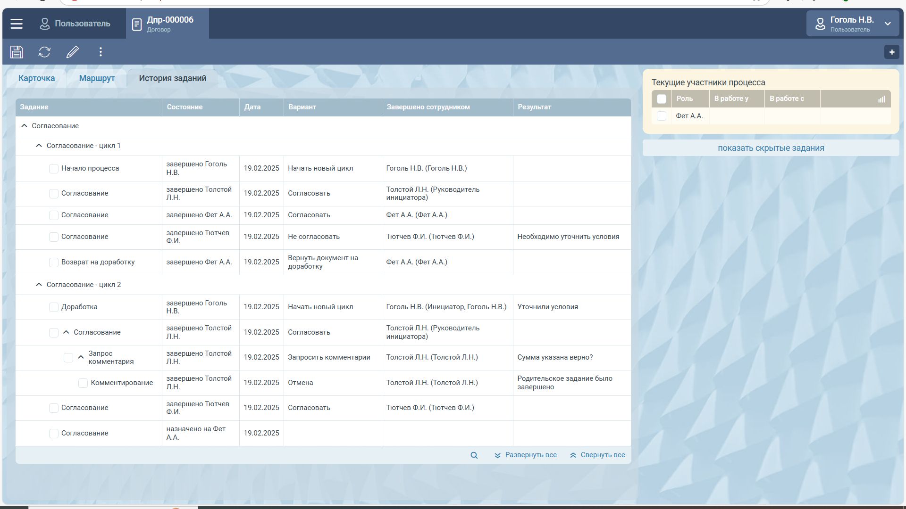The height and width of the screenshot is (509, 906).
Task: Click the column settings icon in participants table
Action: click(881, 99)
